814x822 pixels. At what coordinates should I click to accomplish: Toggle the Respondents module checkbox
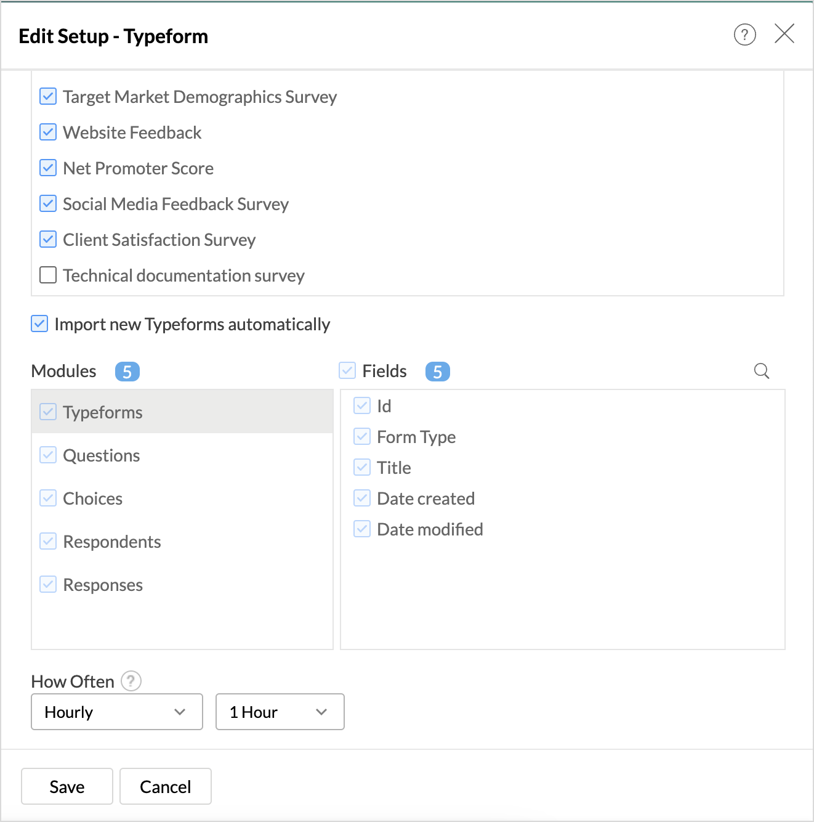click(x=48, y=541)
